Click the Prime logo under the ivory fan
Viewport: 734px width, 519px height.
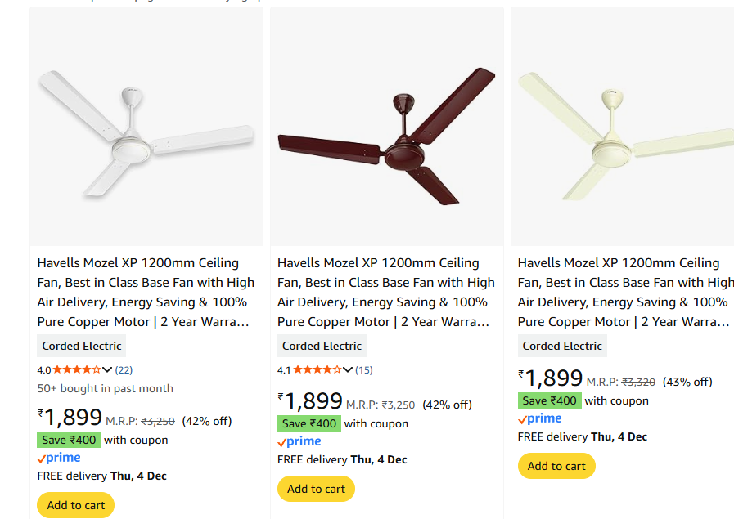pyautogui.click(x=540, y=418)
